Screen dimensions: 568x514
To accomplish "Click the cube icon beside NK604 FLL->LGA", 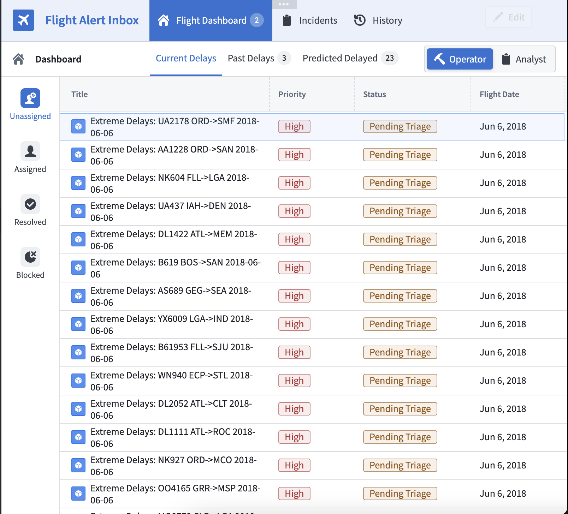I will coord(78,183).
